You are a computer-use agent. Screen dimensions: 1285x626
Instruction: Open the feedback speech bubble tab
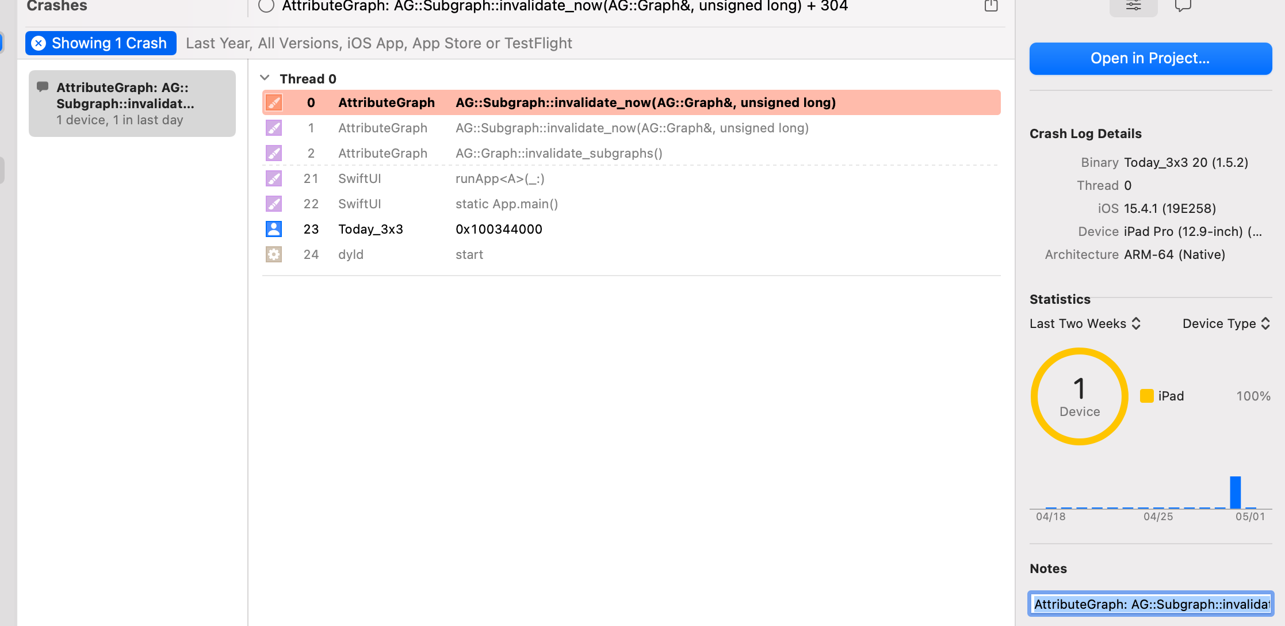1183,6
